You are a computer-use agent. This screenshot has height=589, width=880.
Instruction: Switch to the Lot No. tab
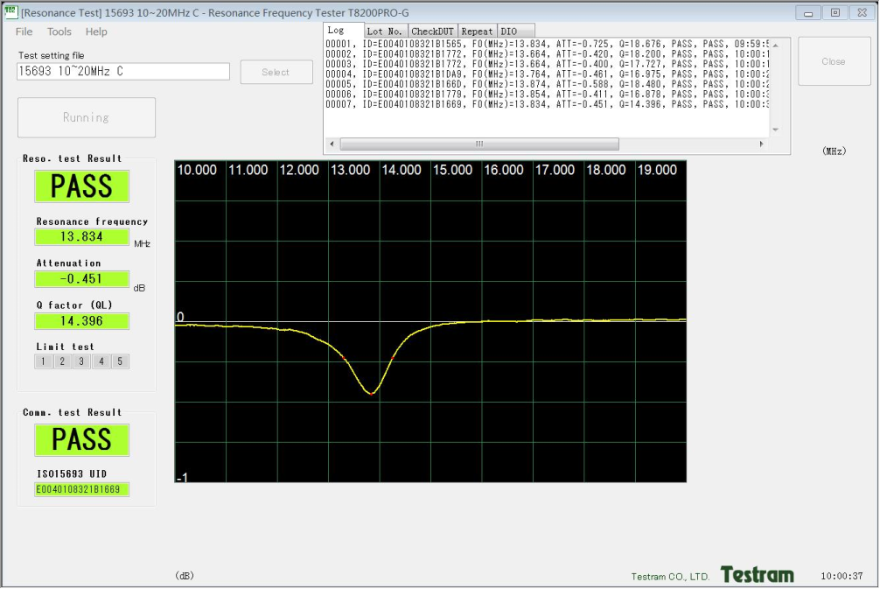click(385, 32)
